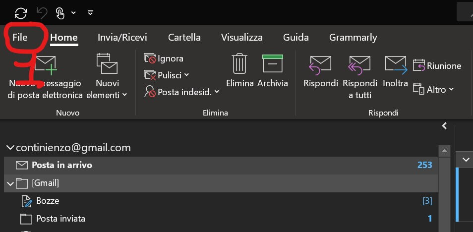Screen dimensions: 473x232
Task: Click the Elimina trash icon
Action: 240,64
